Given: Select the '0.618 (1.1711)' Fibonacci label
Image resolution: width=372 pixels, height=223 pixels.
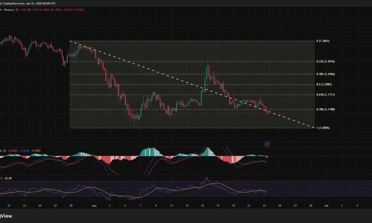Looking at the screenshot, I should (x=325, y=94).
